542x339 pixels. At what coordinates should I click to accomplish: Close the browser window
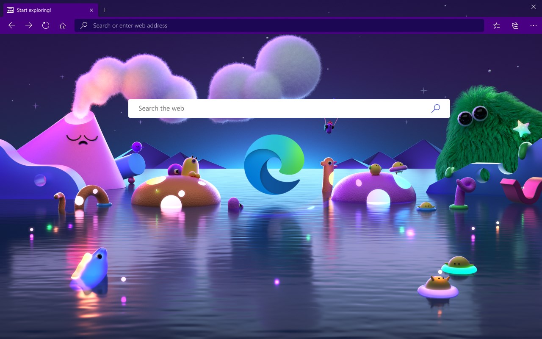click(x=534, y=6)
